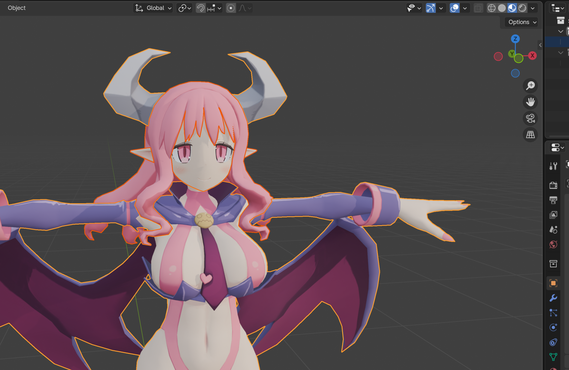Switch to rendered viewport shading
This screenshot has width=569, height=370.
pos(522,8)
